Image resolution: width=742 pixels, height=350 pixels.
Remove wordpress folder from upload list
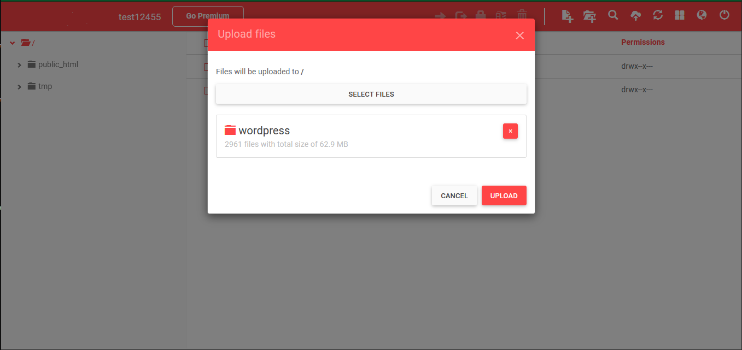click(x=510, y=131)
